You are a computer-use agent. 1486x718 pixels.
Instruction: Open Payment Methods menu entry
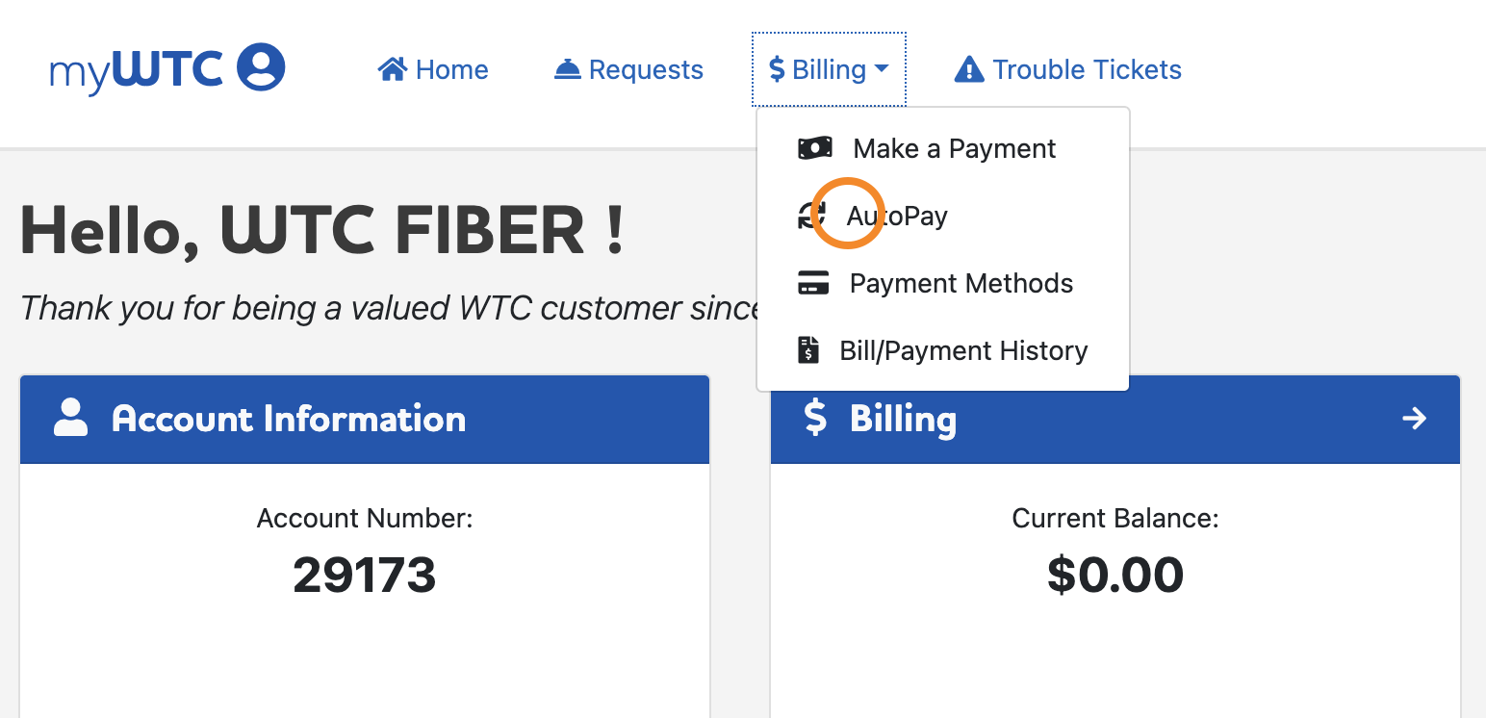(x=961, y=283)
